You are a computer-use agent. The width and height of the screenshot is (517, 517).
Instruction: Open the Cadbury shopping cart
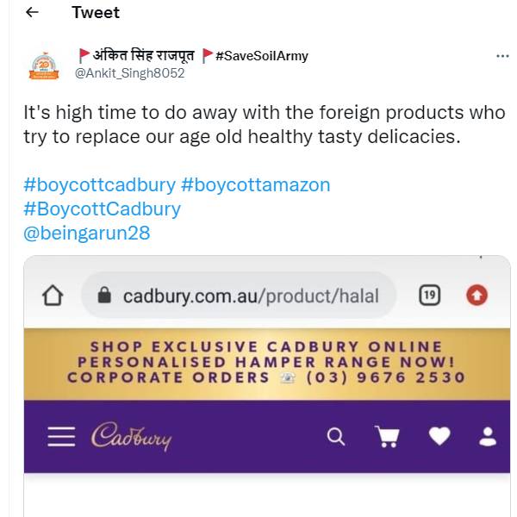(x=387, y=437)
